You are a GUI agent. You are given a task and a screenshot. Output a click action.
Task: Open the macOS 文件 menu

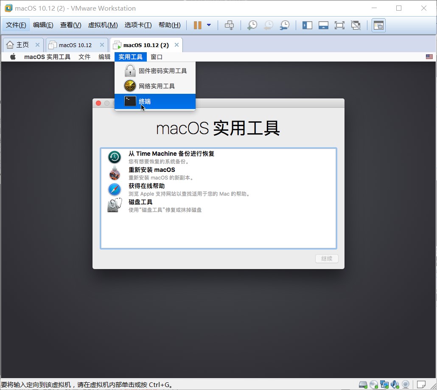pos(84,57)
